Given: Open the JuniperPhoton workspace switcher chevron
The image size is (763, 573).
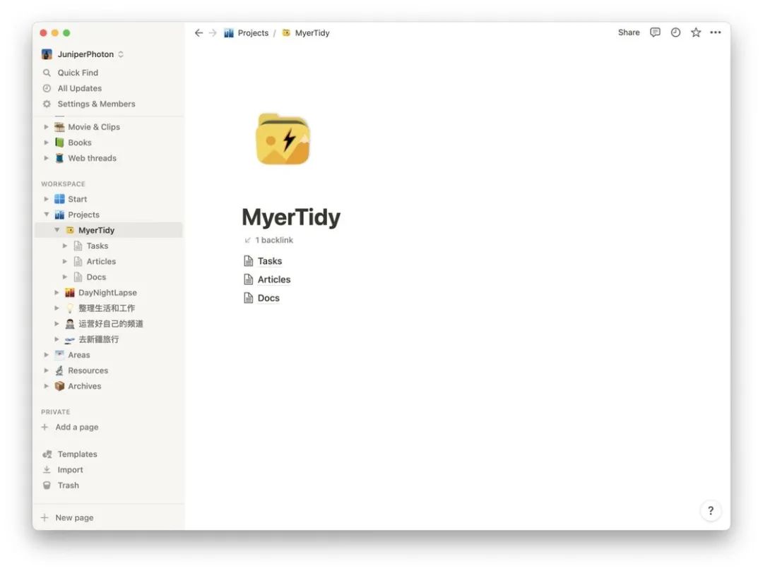Looking at the screenshot, I should click(x=121, y=54).
